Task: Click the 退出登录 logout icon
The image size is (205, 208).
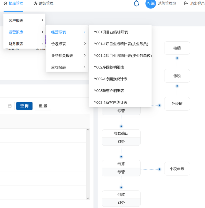Action: 186,4
